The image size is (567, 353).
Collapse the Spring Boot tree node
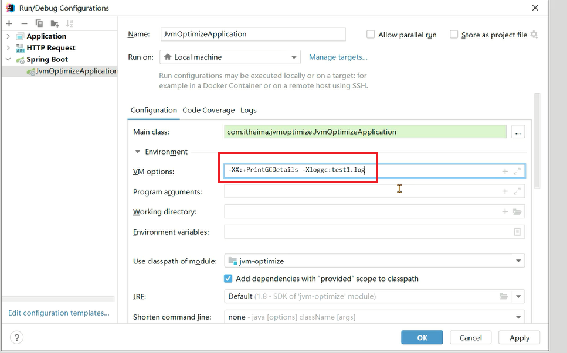tap(8, 60)
